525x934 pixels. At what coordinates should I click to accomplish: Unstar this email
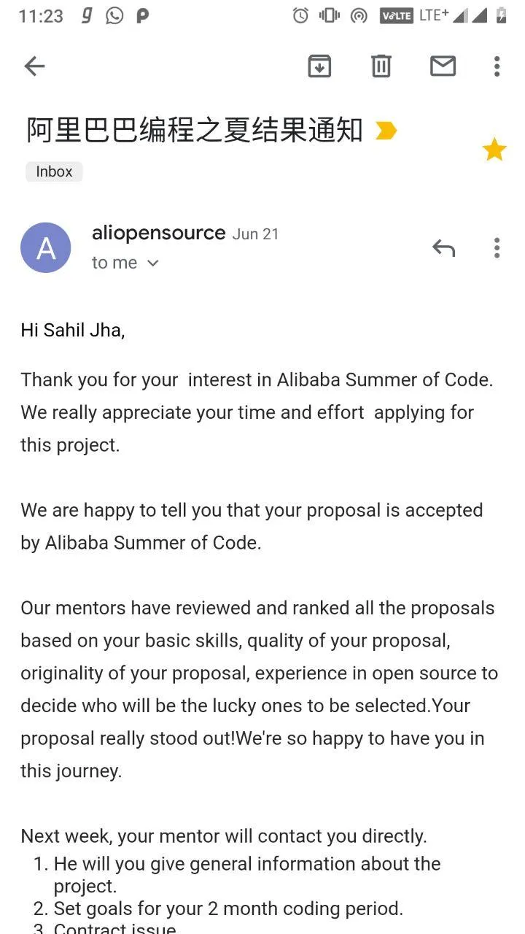tap(494, 150)
